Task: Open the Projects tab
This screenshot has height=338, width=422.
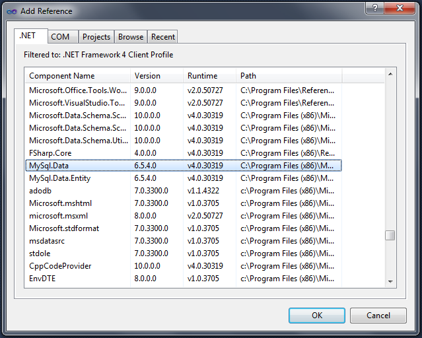Action: [x=96, y=37]
